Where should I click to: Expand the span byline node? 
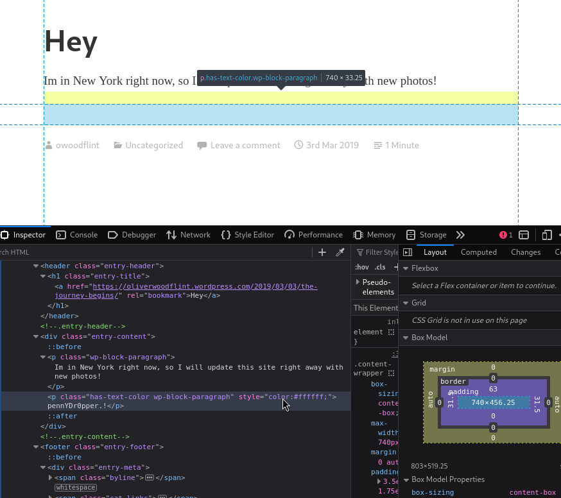(x=51, y=477)
